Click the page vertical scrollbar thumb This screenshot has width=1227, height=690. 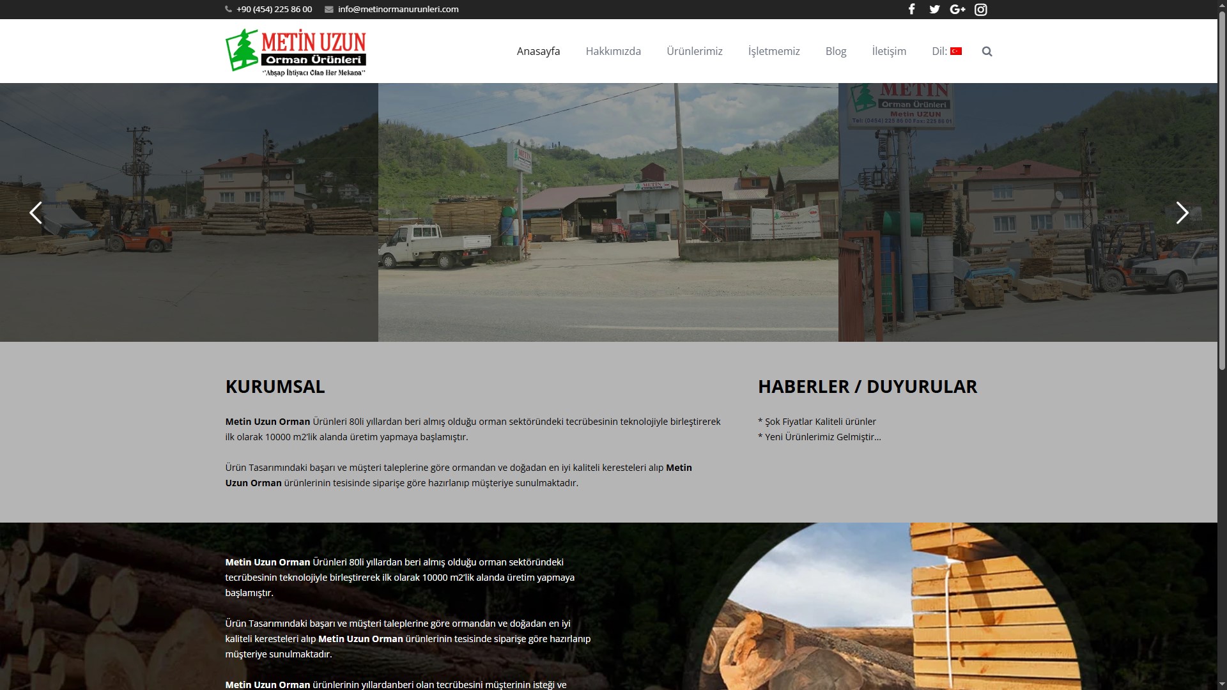[1222, 190]
